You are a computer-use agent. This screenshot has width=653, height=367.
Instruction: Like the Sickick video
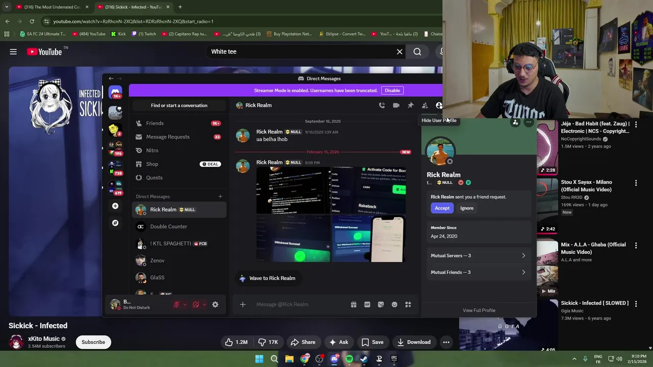pyautogui.click(x=236, y=342)
